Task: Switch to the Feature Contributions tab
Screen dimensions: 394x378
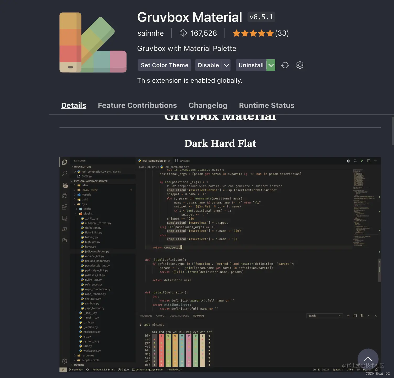Action: (x=137, y=105)
